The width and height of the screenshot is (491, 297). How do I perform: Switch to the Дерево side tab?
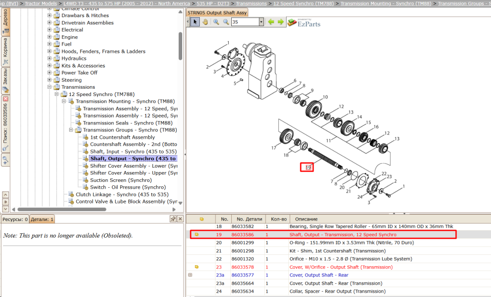(5, 21)
